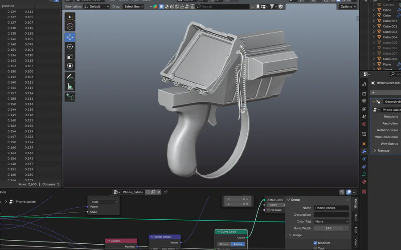Click the Name field Phone_cables
401x250 pixels.
pyautogui.click(x=331, y=208)
